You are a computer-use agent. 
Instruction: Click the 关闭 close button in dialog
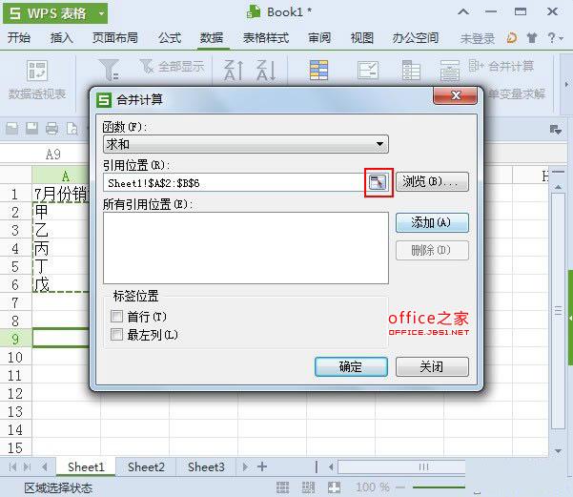[432, 367]
